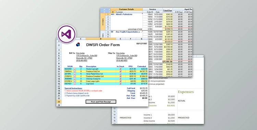Select row 14 header in budget sheet
This screenshot has width=257, height=130.
click(x=114, y=115)
